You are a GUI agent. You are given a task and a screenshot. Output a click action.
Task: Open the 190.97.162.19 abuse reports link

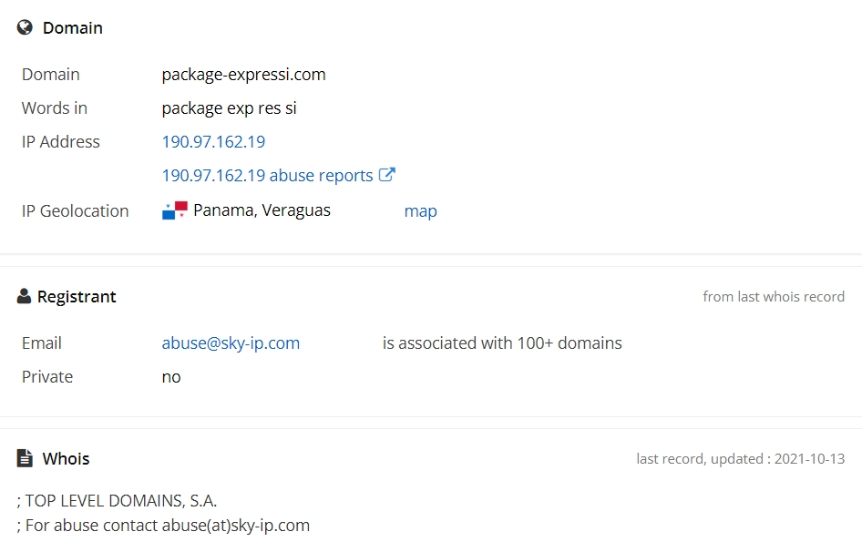267,175
